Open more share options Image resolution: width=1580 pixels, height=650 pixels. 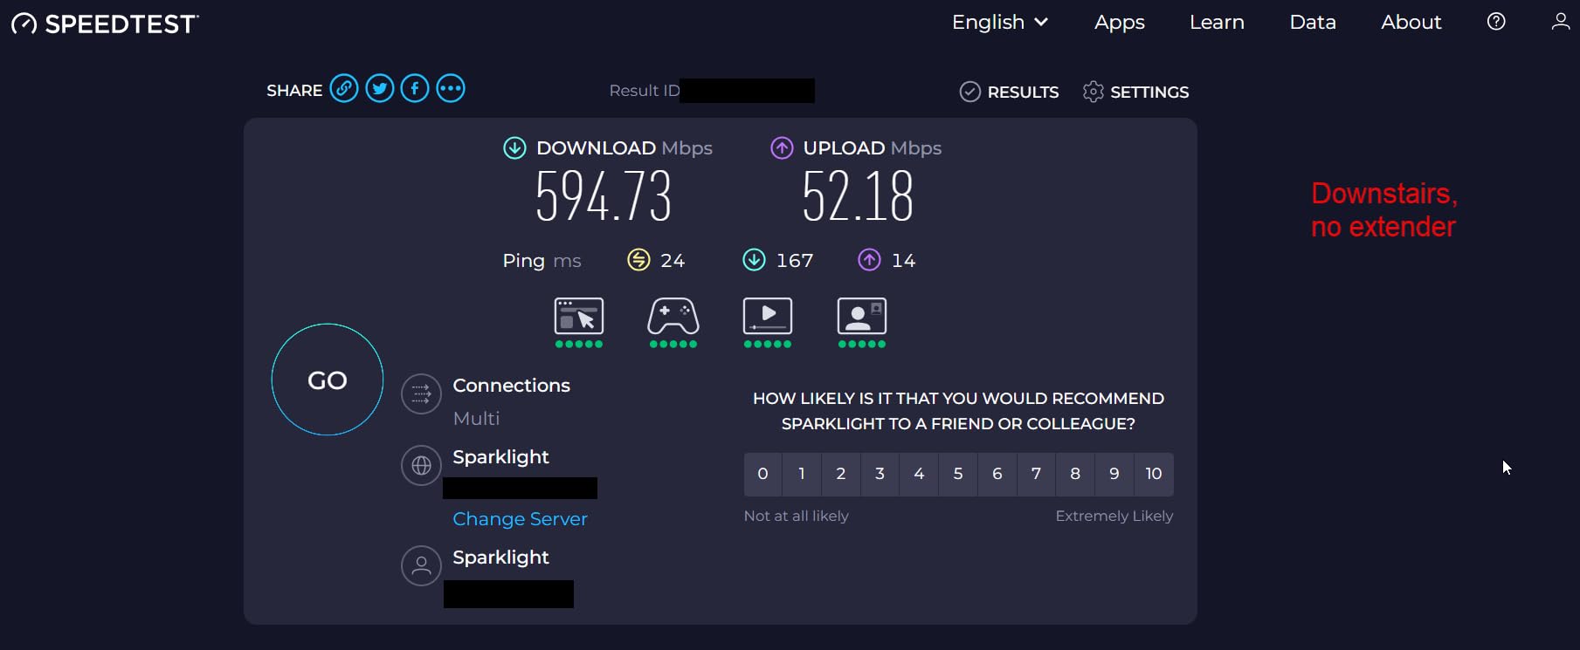point(451,89)
